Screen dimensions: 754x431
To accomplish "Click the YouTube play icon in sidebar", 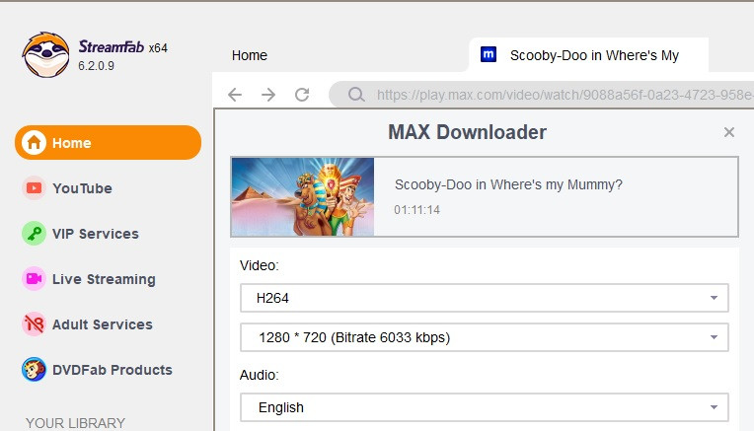I will (x=35, y=188).
